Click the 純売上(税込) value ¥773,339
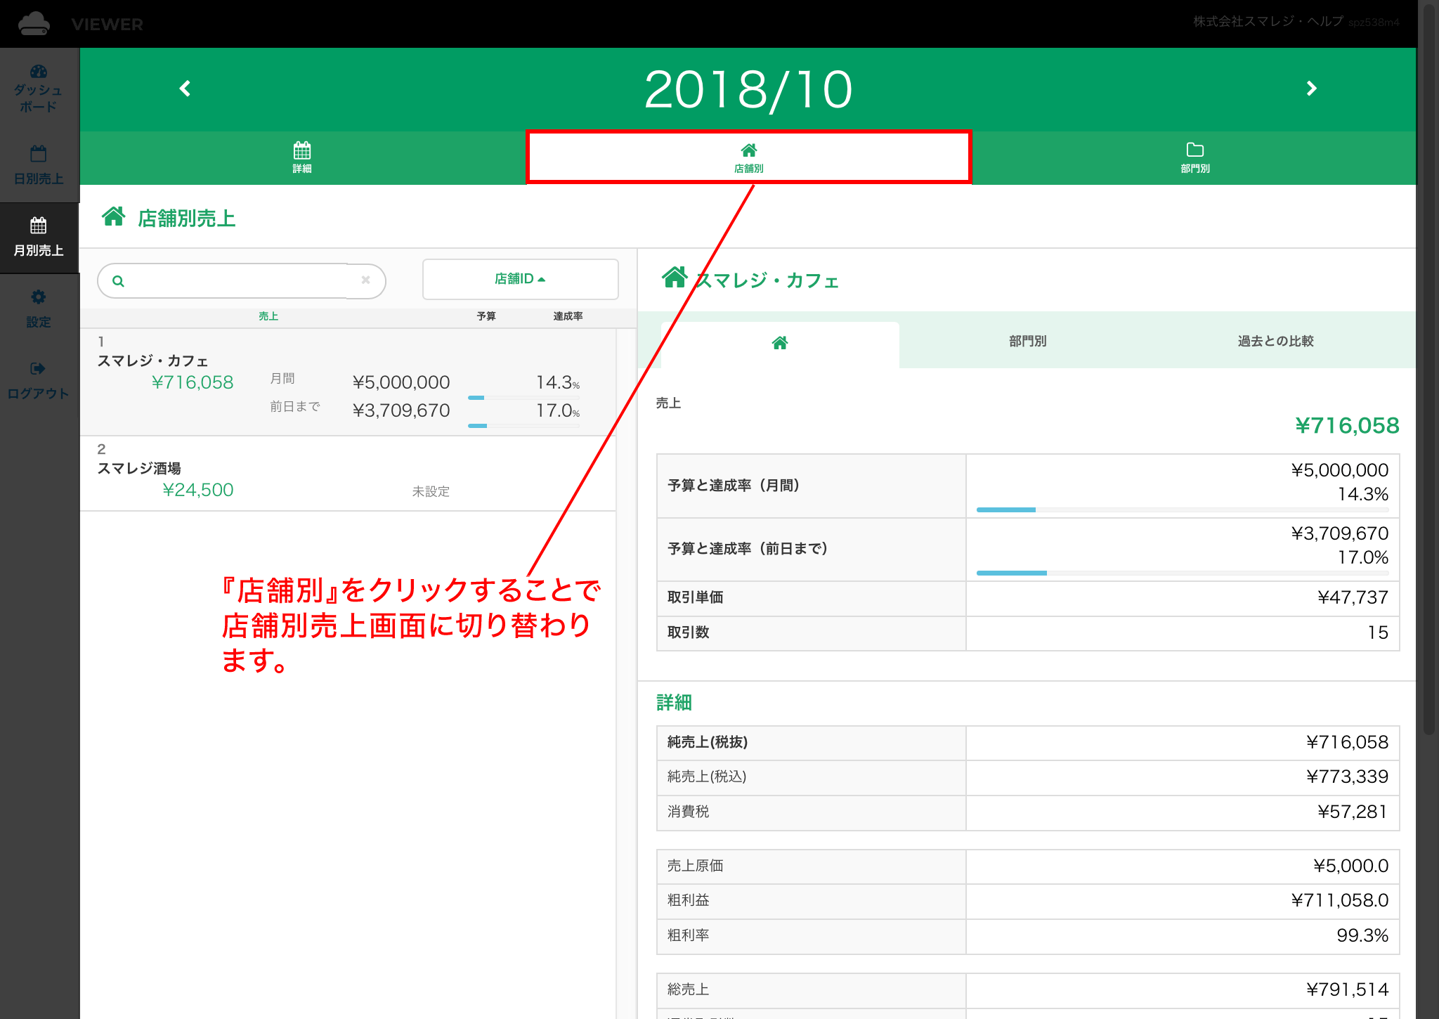The image size is (1439, 1019). tap(1347, 777)
